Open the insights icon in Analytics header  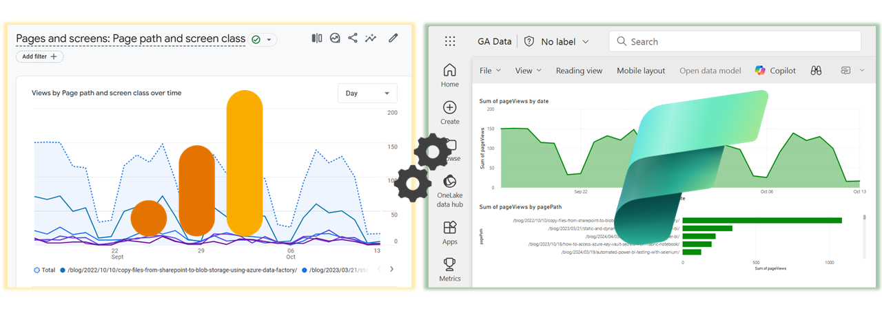pyautogui.click(x=335, y=39)
